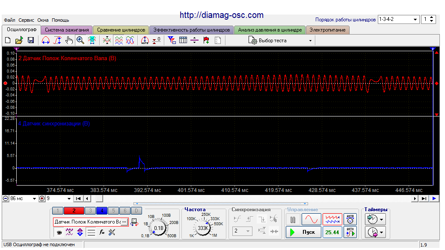Open channel settings wrench icon
Image resolution: width=445 pixels, height=250 pixels.
(x=112, y=233)
